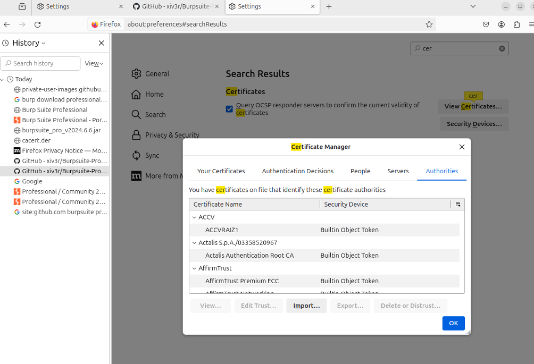Screen dimensions: 534x364
Task: Toggle Query OCSP responder servers checkbox
Action: [229, 109]
